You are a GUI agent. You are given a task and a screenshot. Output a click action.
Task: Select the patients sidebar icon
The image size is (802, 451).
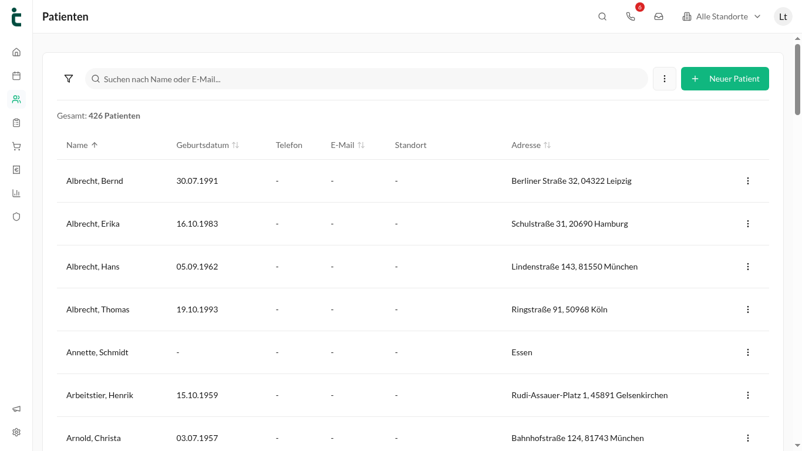[x=16, y=99]
